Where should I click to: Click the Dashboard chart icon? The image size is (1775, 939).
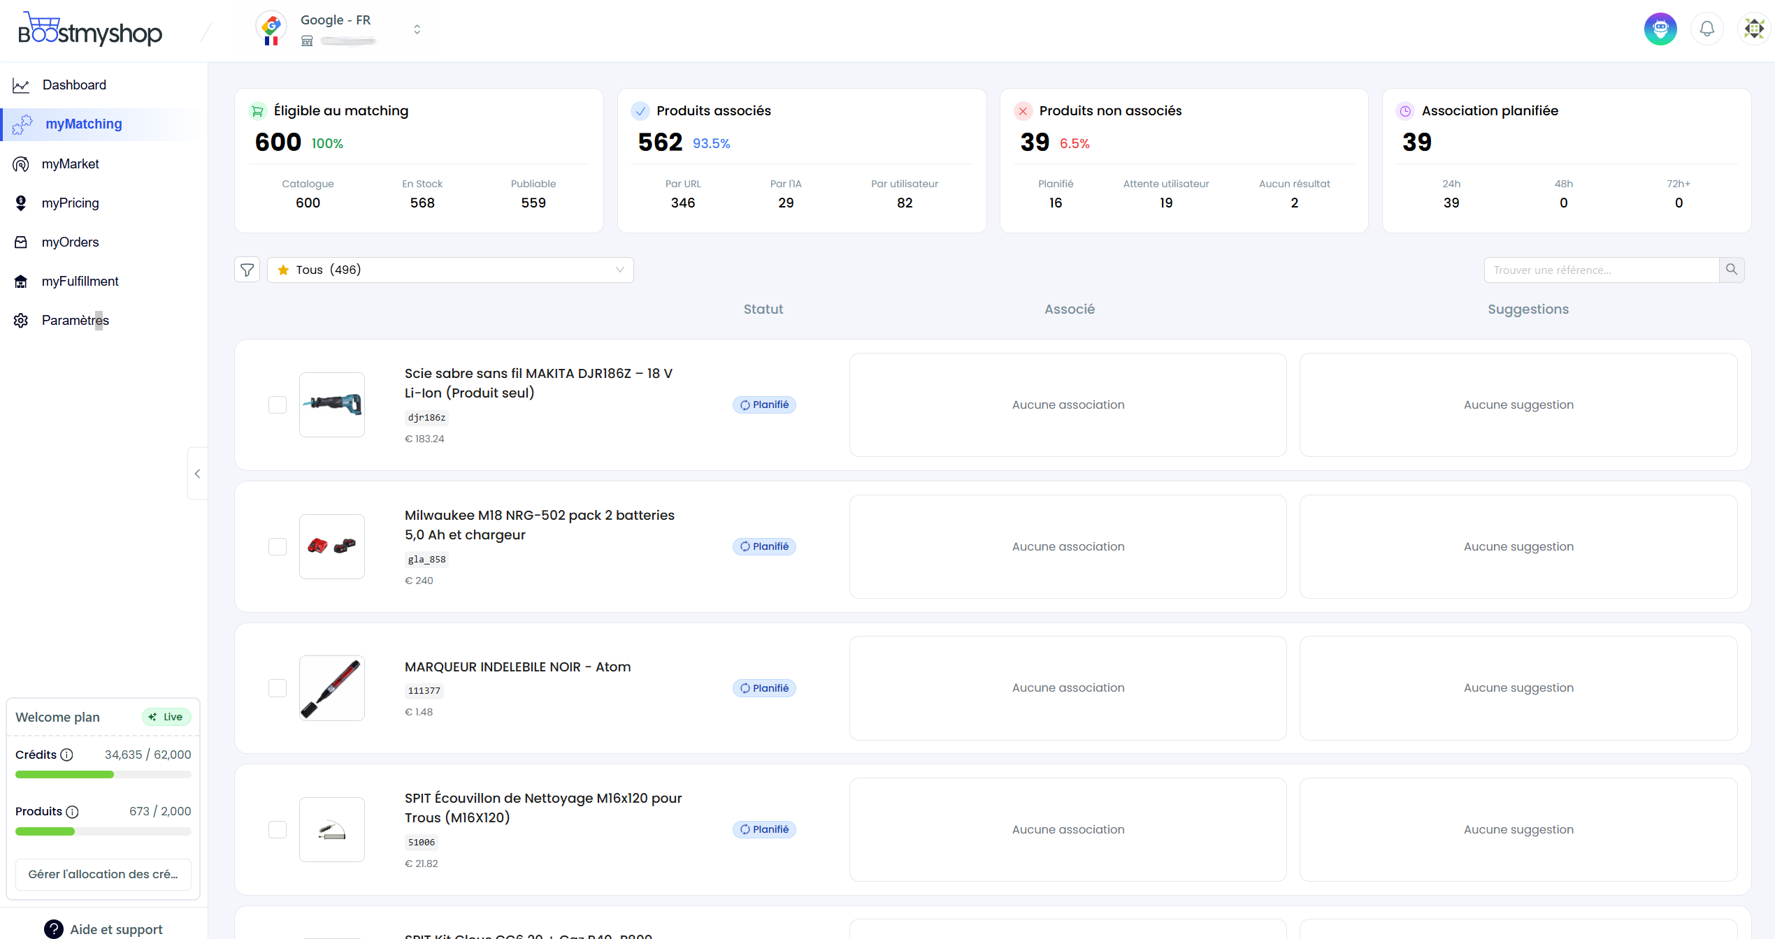[x=21, y=85]
